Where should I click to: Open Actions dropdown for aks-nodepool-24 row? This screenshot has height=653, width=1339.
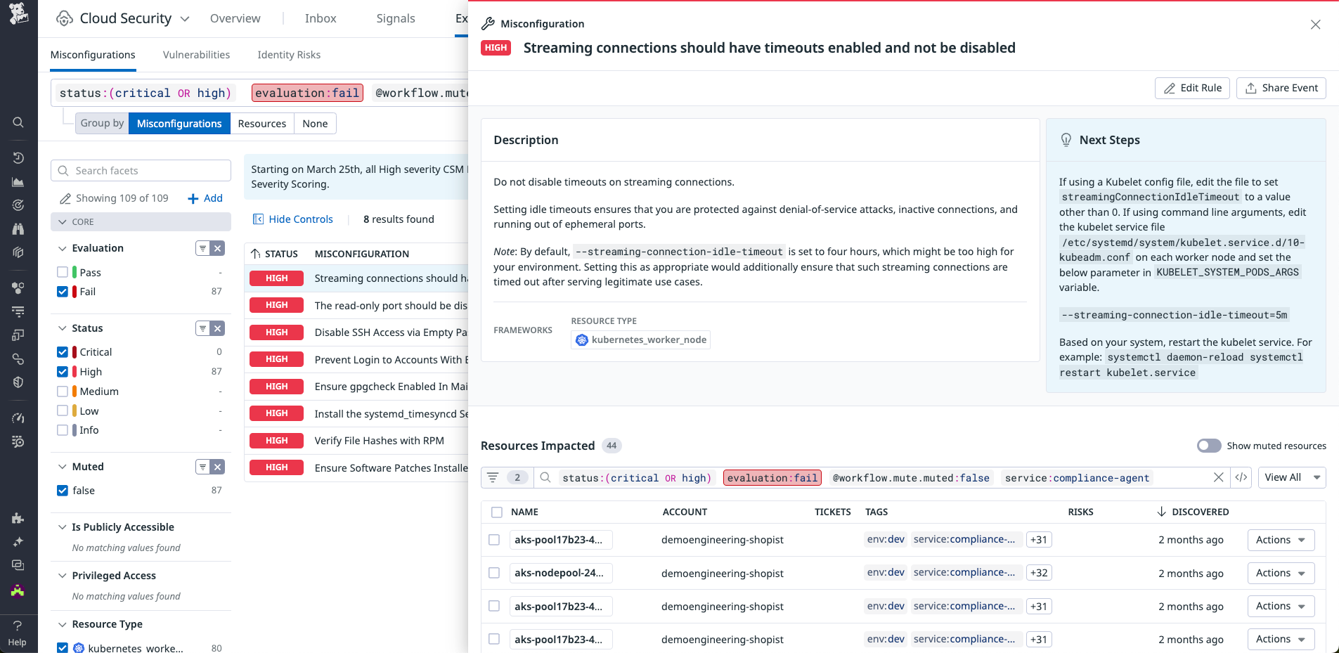click(1280, 573)
